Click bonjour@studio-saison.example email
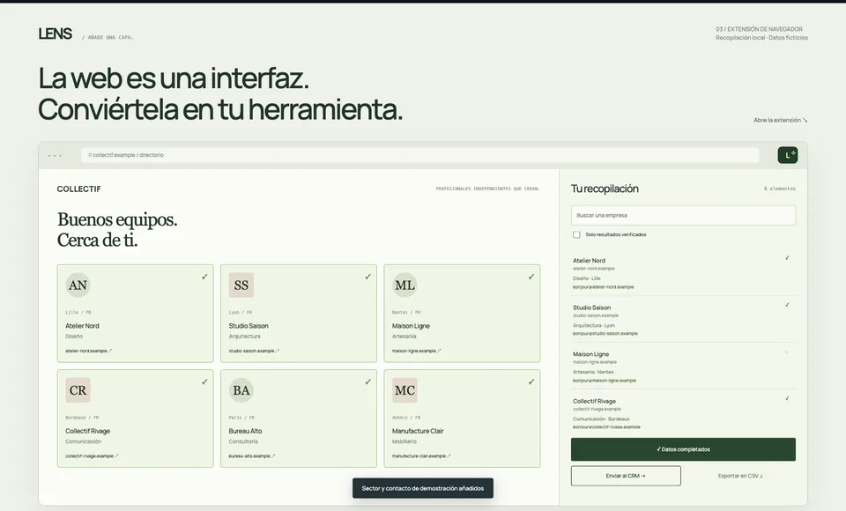The image size is (846, 511). tap(605, 334)
